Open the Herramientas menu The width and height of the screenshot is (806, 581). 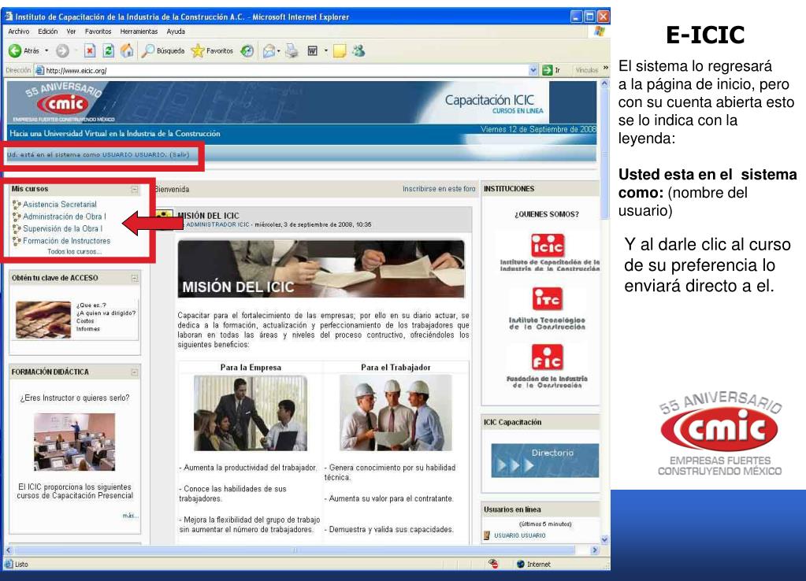pos(139,31)
